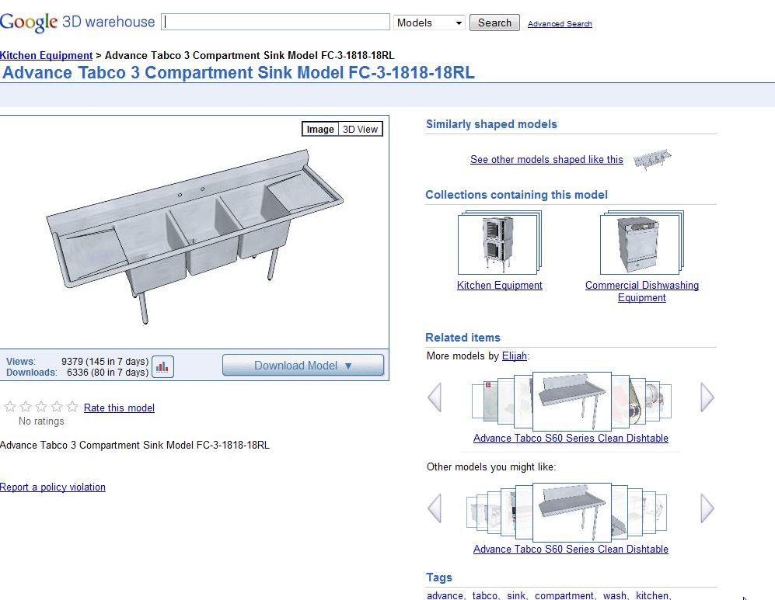Go to next item in Elijah's models carousel
775x600 pixels.
707,397
